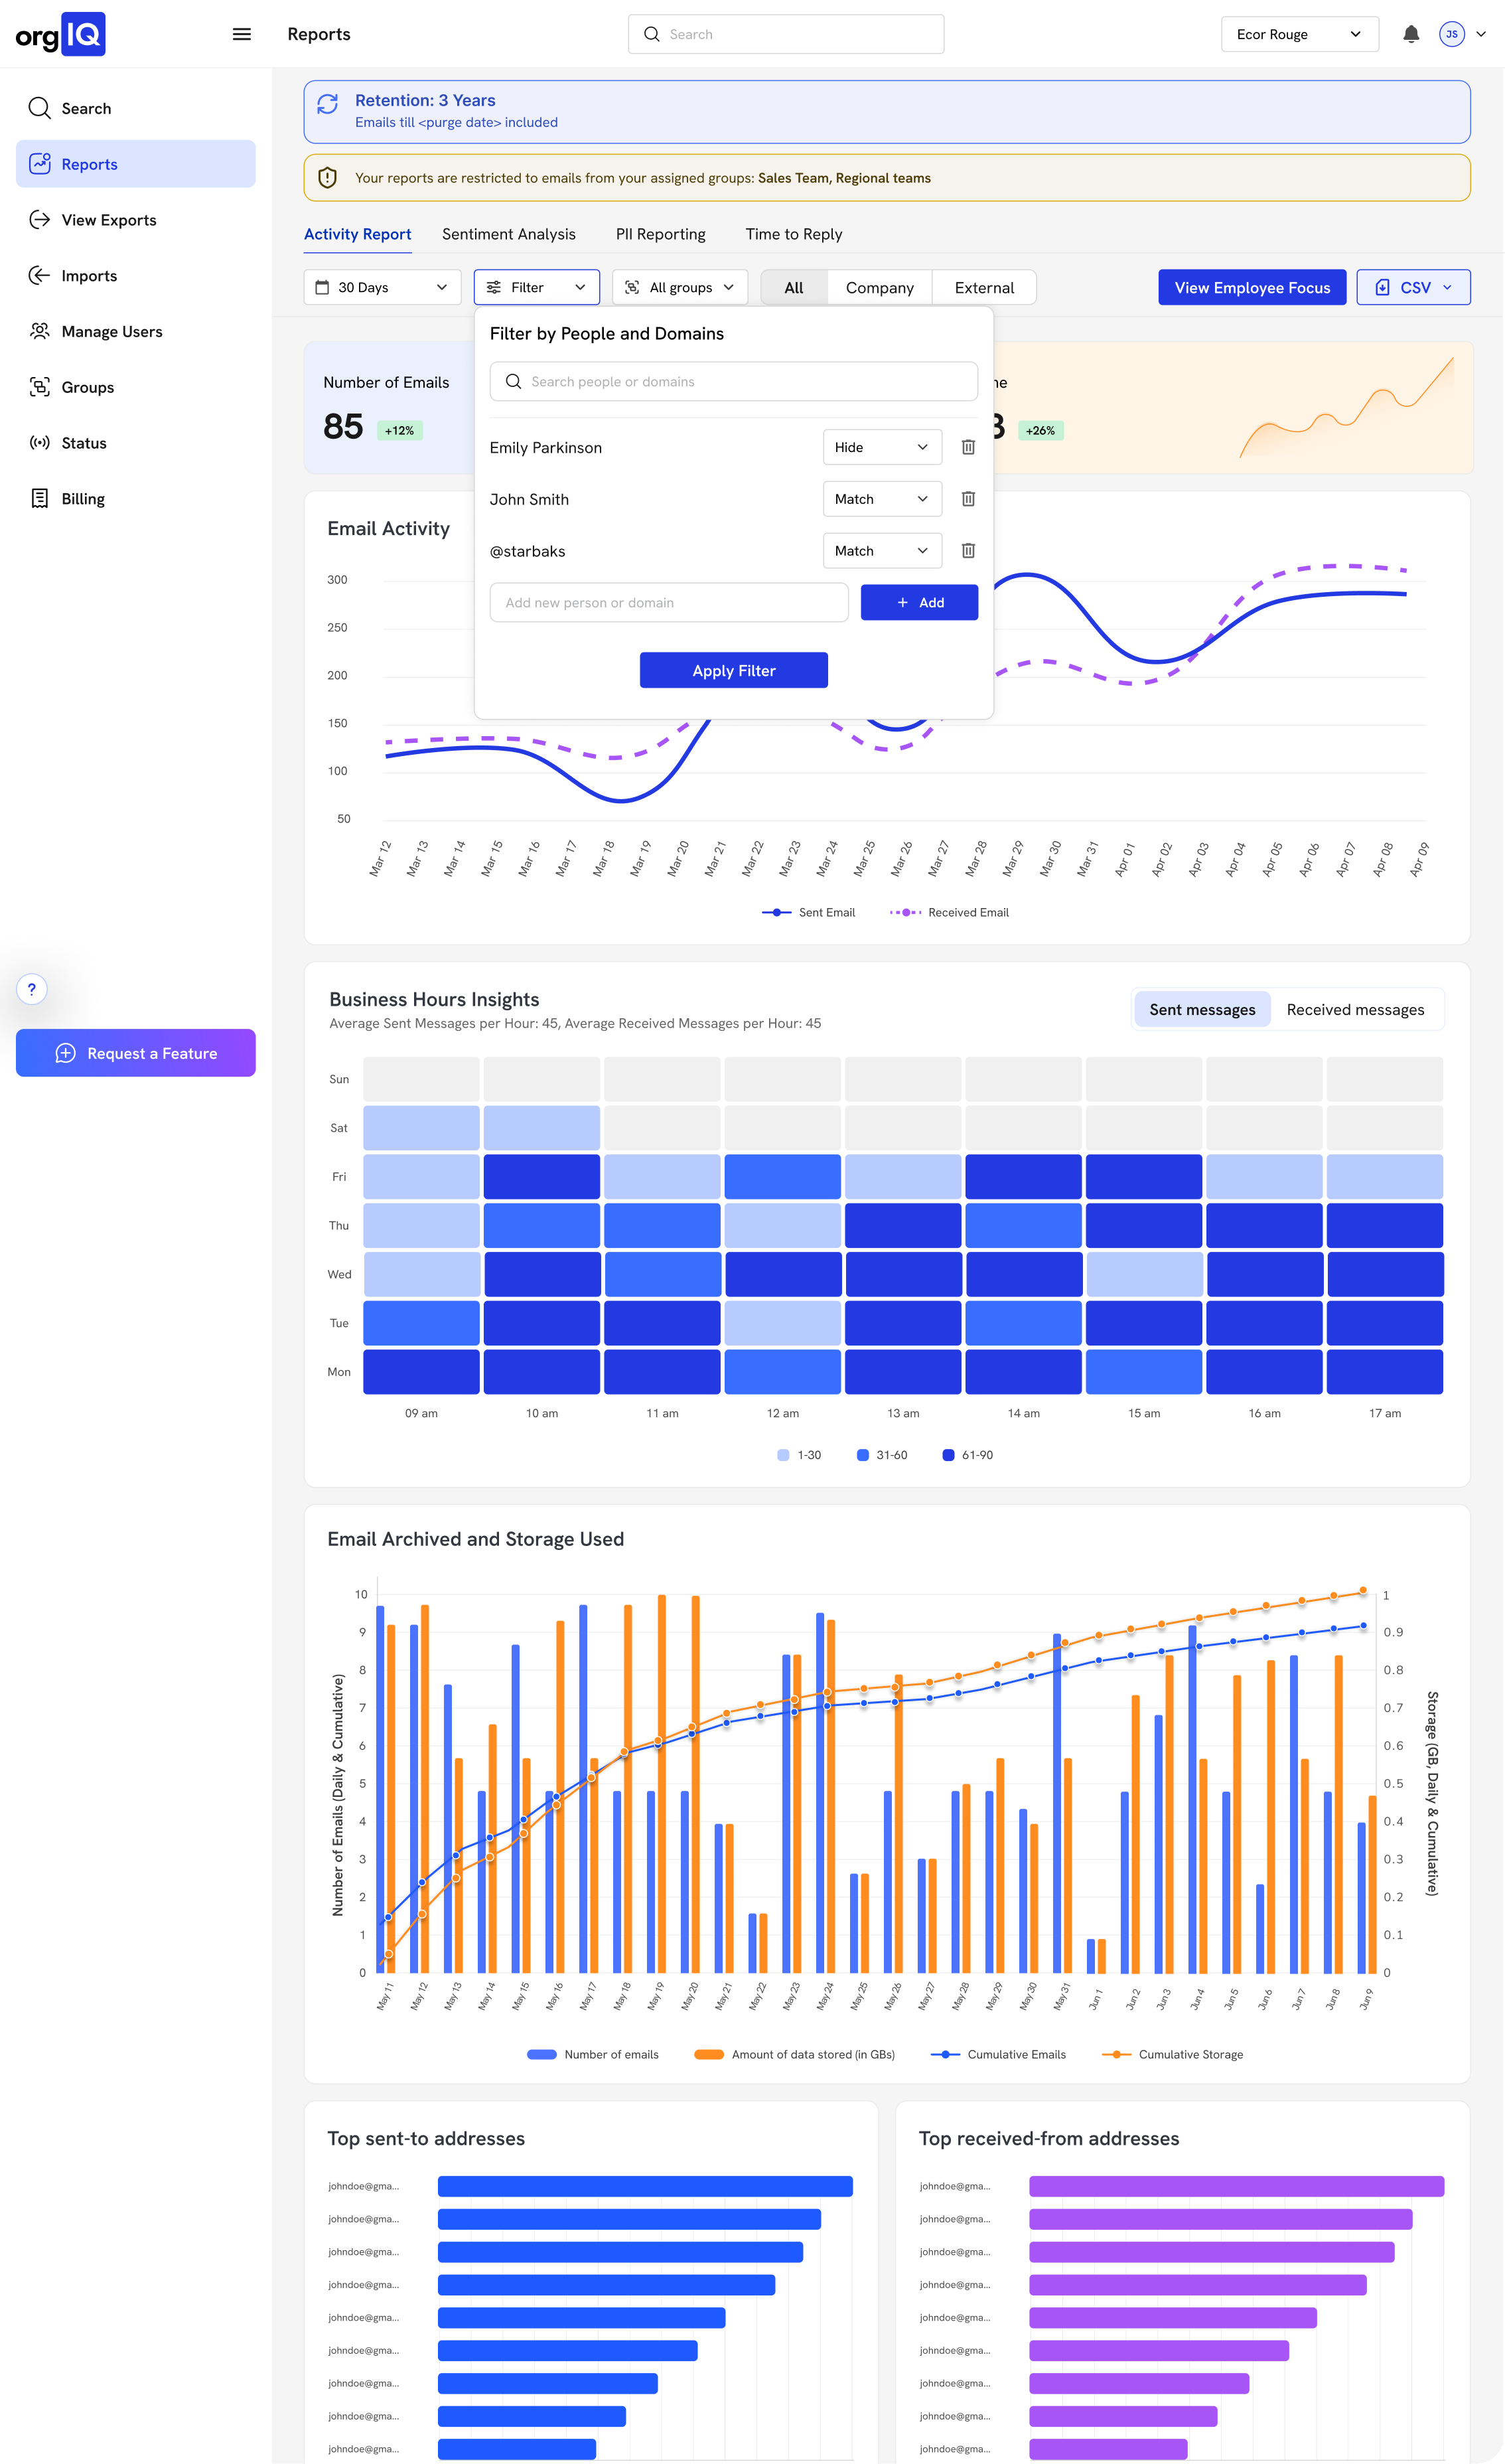
Task: Click the help question mark icon
Action: 32,989
